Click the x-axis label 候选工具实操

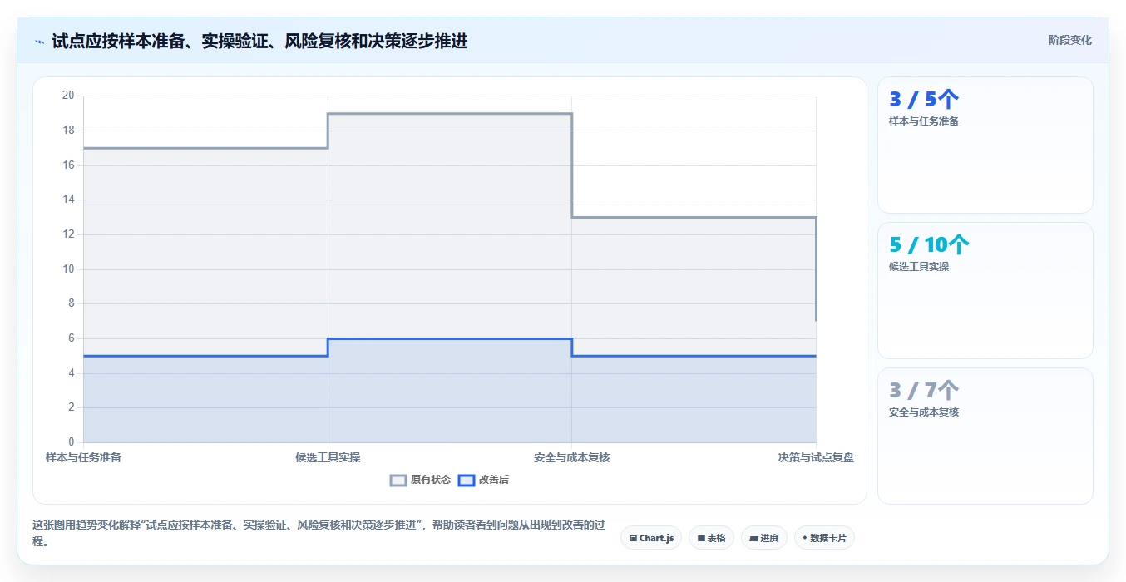[x=328, y=457]
